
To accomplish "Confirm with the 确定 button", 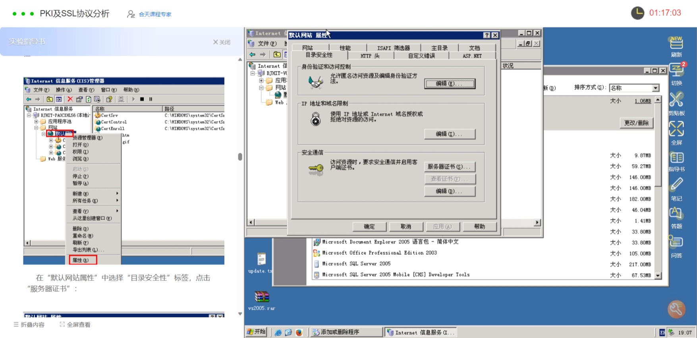I will point(369,226).
